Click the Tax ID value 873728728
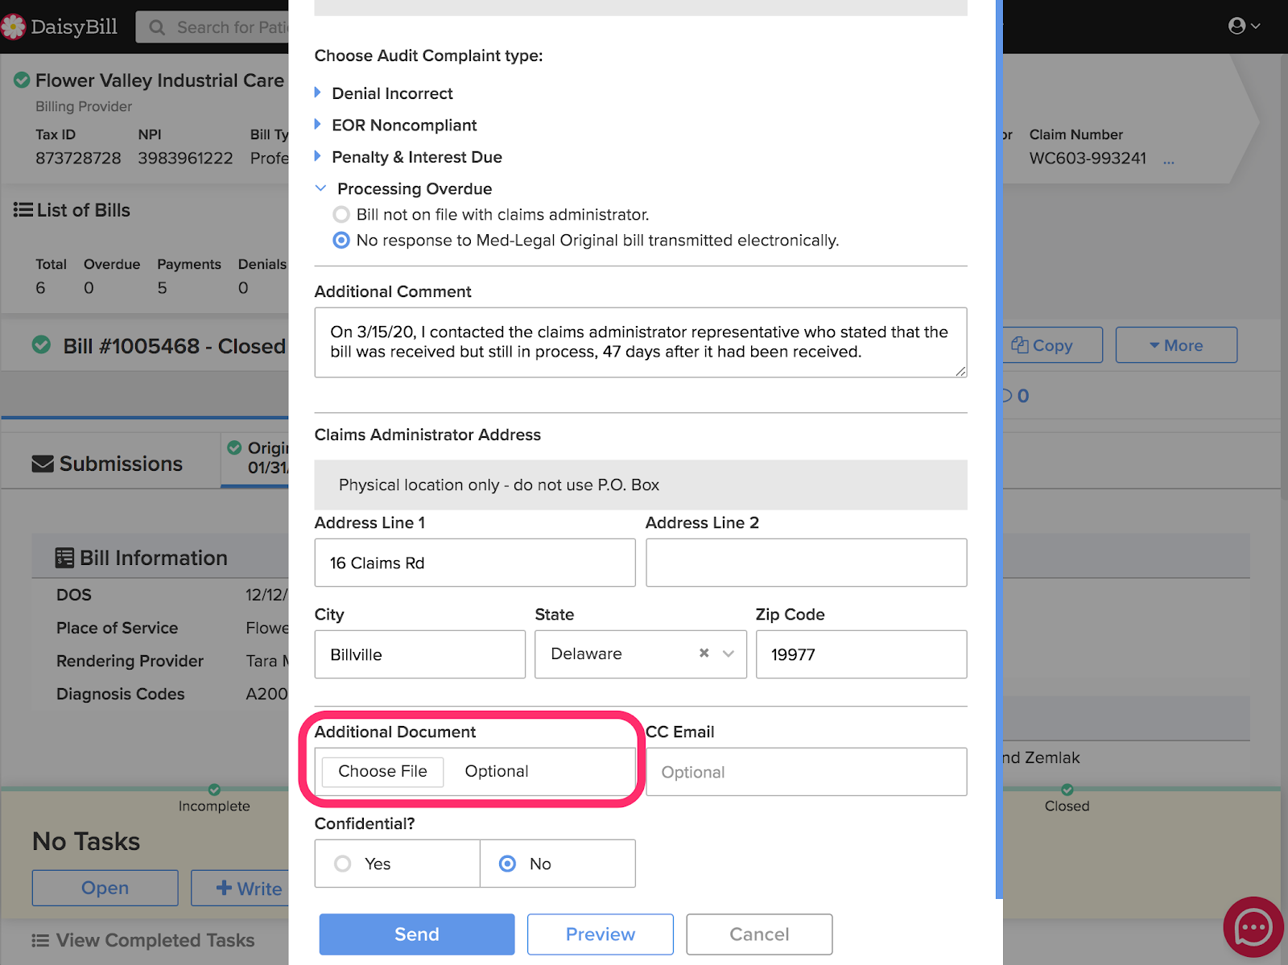The height and width of the screenshot is (965, 1288). [x=78, y=159]
